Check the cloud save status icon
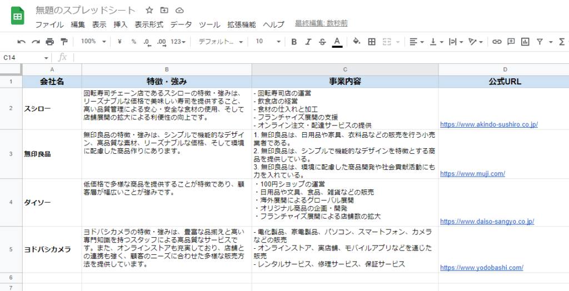Viewport: 569px width, 291px height. pyautogui.click(x=179, y=10)
